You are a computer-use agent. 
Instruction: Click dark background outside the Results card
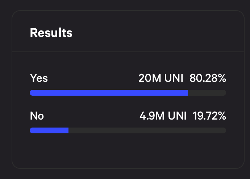click(x=5, y=91)
